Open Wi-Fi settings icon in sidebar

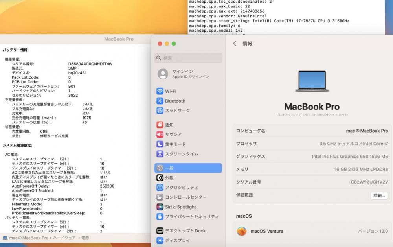160,91
